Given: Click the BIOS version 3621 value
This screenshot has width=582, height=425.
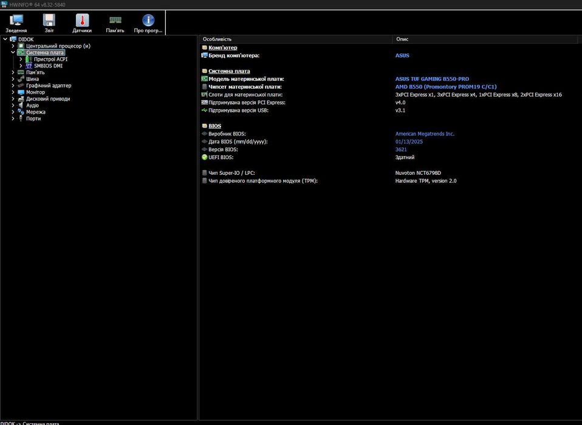Looking at the screenshot, I should pos(401,149).
